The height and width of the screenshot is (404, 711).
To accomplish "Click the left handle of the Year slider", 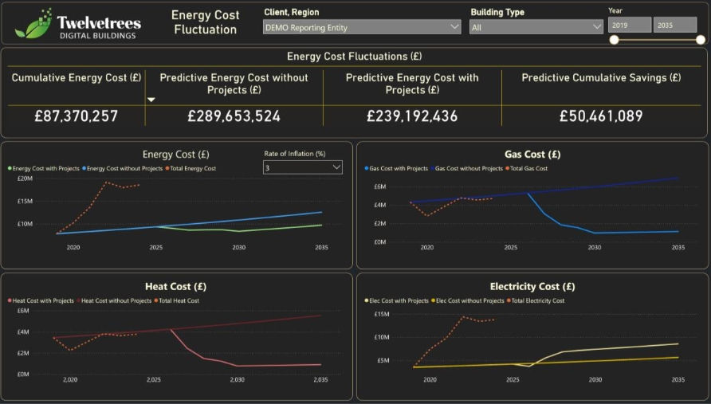I will [x=614, y=40].
